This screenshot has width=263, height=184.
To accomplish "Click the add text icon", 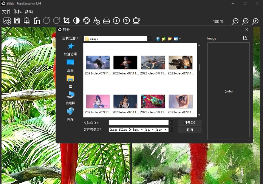I will [96, 21].
